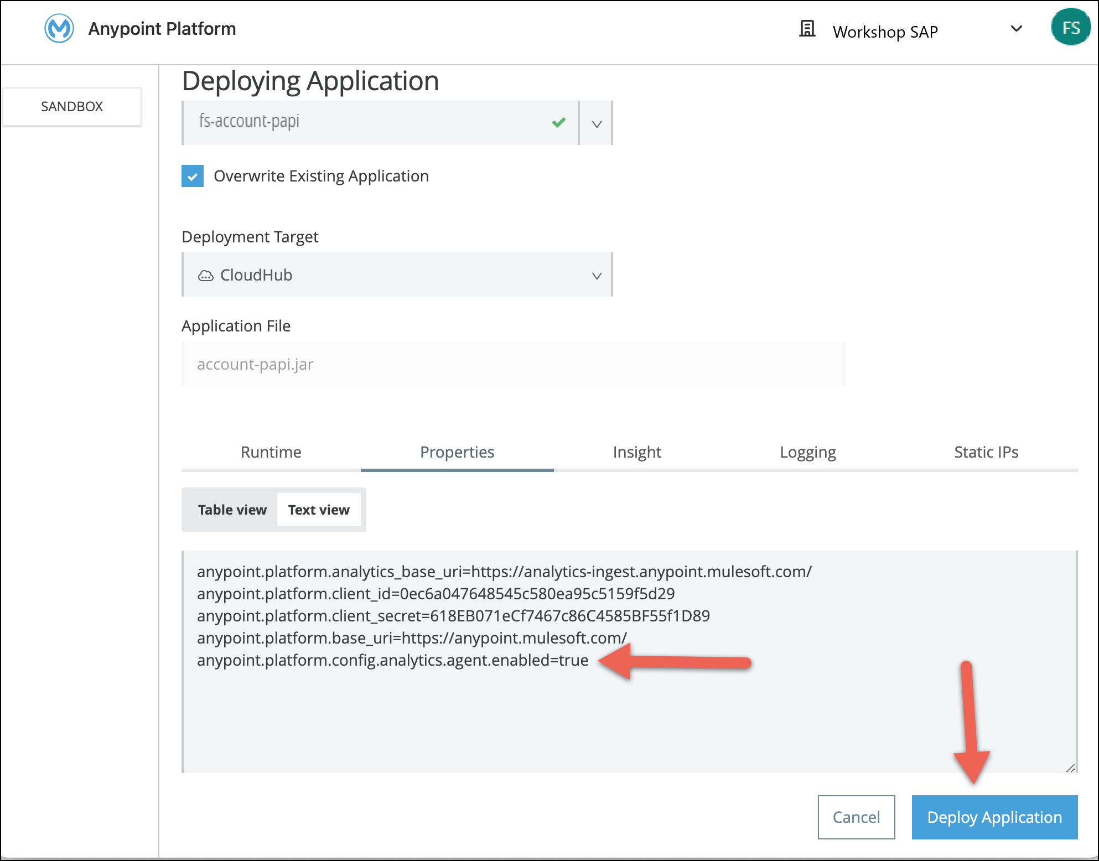Uncheck Overwrite Existing Application checkbox
The image size is (1099, 861).
click(x=193, y=176)
